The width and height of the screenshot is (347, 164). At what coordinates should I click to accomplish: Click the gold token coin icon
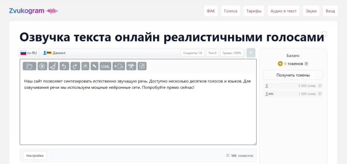[280, 64]
